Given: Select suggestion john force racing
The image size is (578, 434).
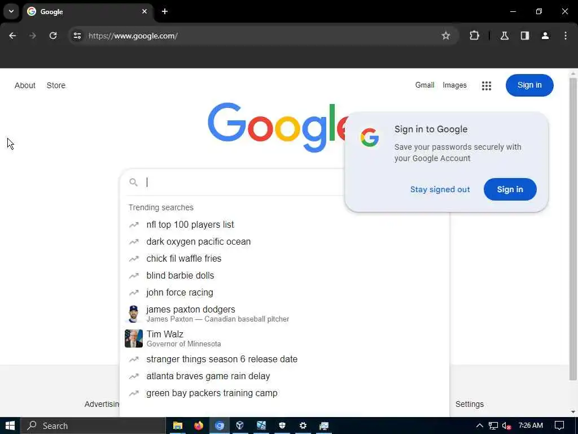Looking at the screenshot, I should coord(284,293).
